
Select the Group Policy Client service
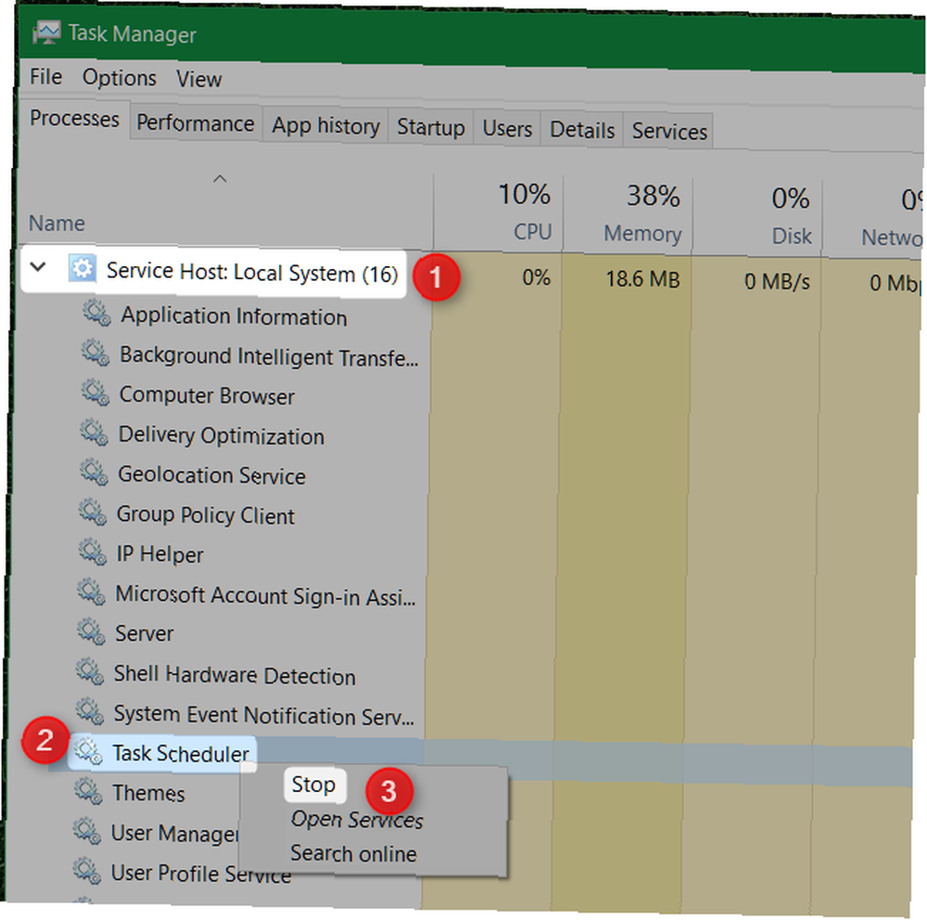click(205, 515)
